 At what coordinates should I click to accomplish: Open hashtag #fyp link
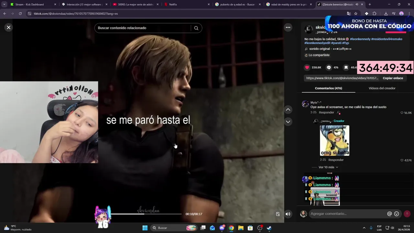click(x=346, y=43)
